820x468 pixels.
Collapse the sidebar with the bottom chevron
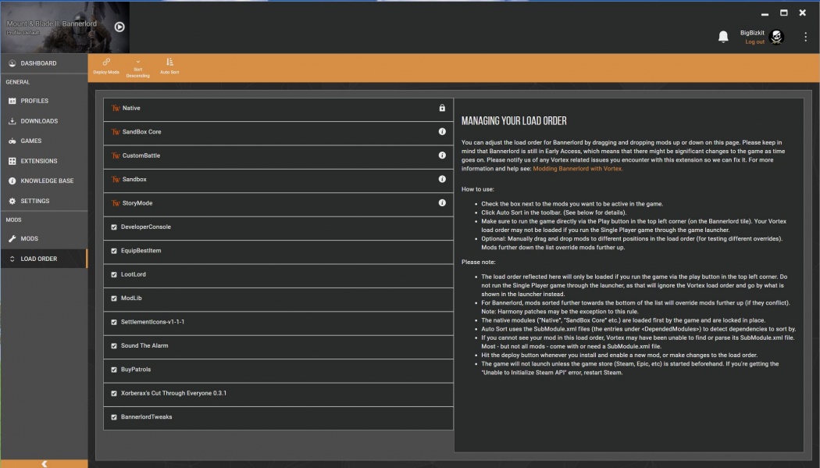tap(44, 464)
